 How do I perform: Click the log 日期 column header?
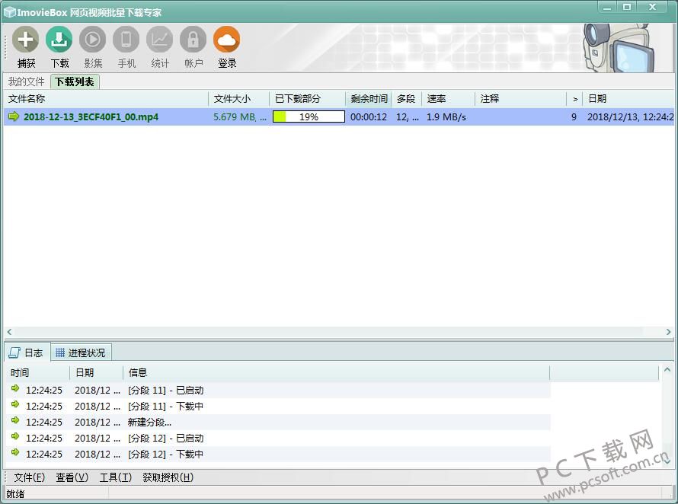[x=97, y=372]
